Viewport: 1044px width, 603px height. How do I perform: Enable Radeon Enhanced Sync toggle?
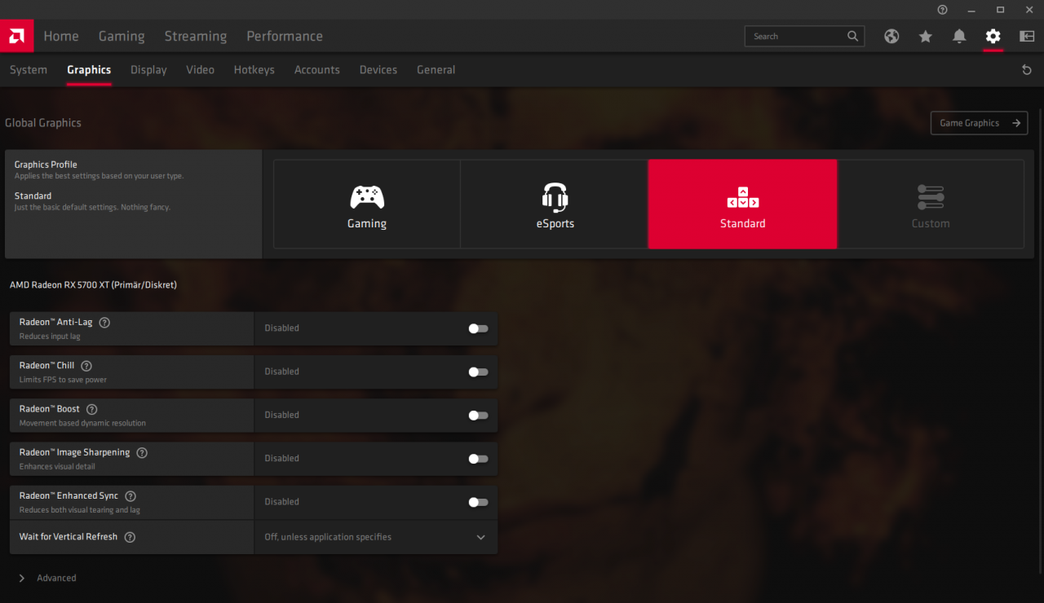coord(478,502)
